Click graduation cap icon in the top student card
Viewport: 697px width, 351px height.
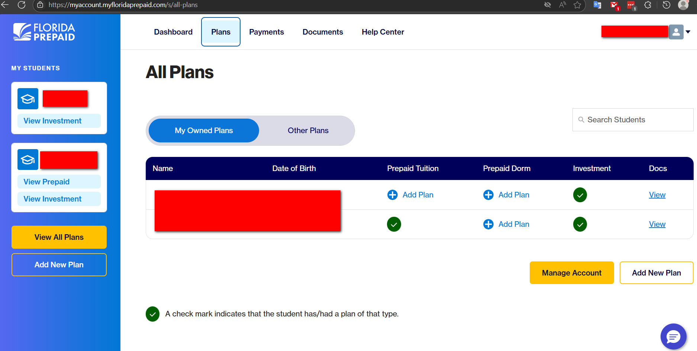coord(28,99)
